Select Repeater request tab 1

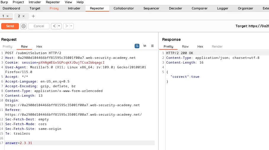pos(3,16)
